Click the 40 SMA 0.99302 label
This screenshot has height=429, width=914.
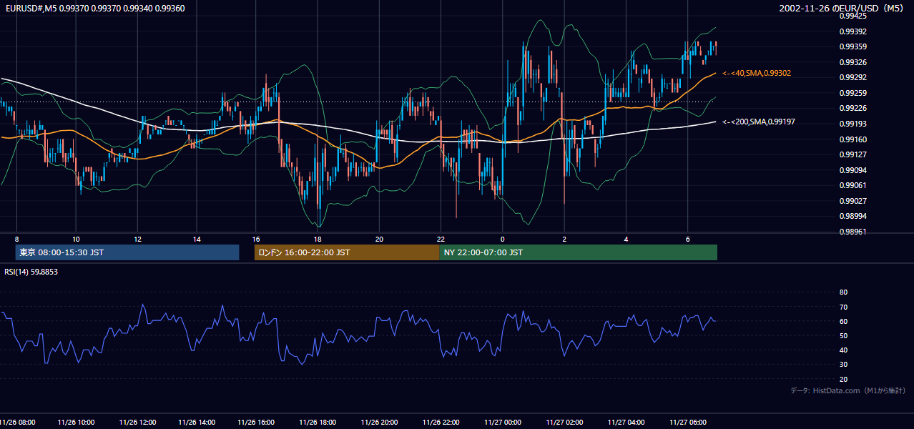[757, 73]
